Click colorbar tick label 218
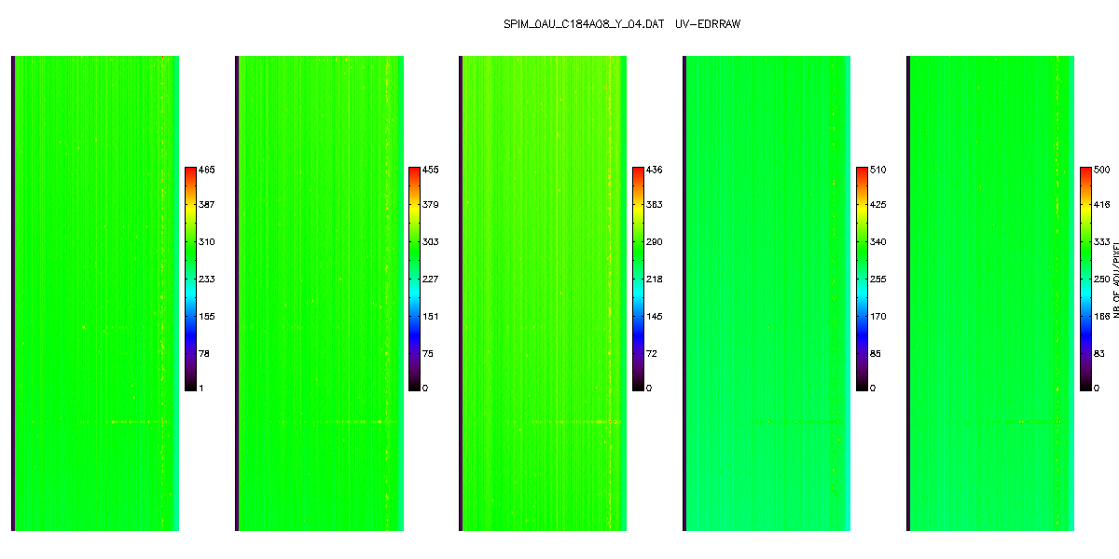This screenshot has height=559, width=1119. tap(655, 279)
